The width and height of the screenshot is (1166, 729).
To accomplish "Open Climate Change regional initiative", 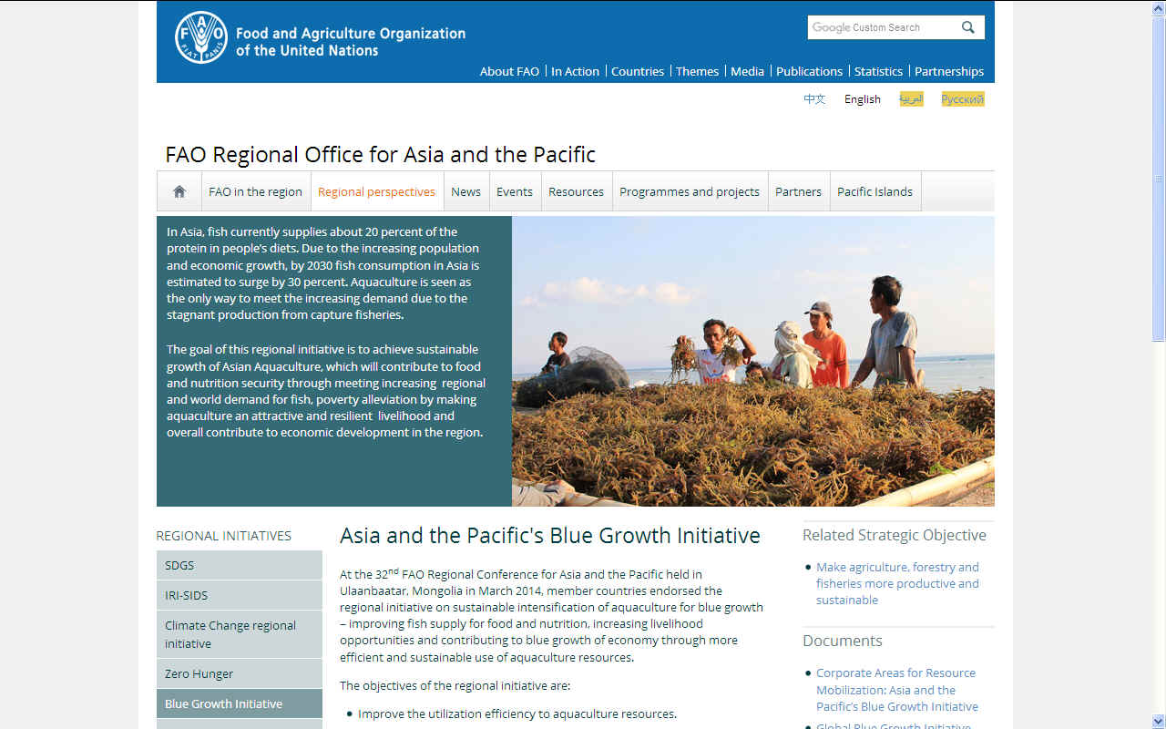I will [240, 634].
